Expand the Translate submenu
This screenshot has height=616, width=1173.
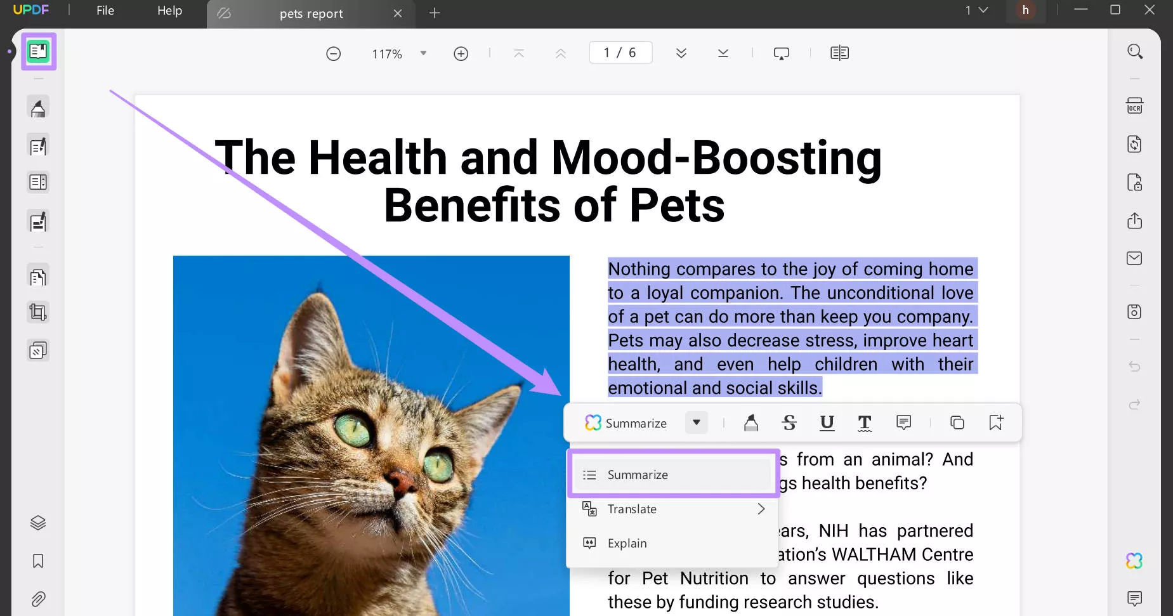point(761,509)
